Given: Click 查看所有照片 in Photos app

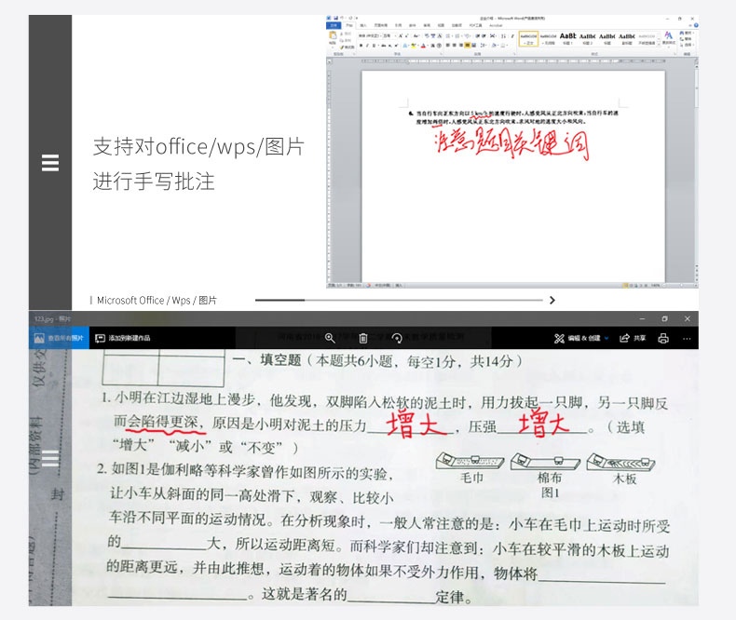Looking at the screenshot, I should click(x=59, y=338).
